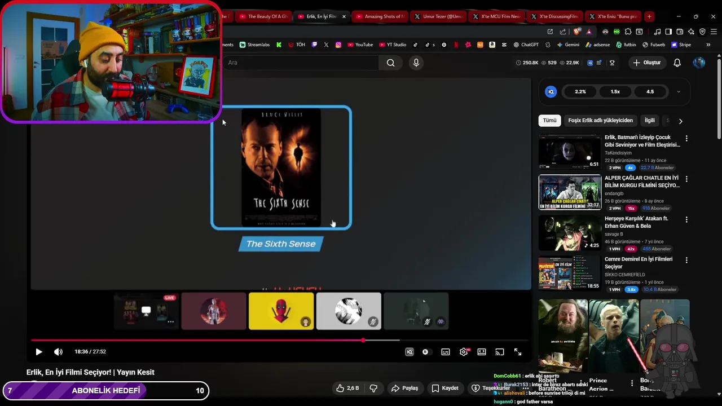Open the Gemini bookmark
The height and width of the screenshot is (406, 722).
(568, 45)
